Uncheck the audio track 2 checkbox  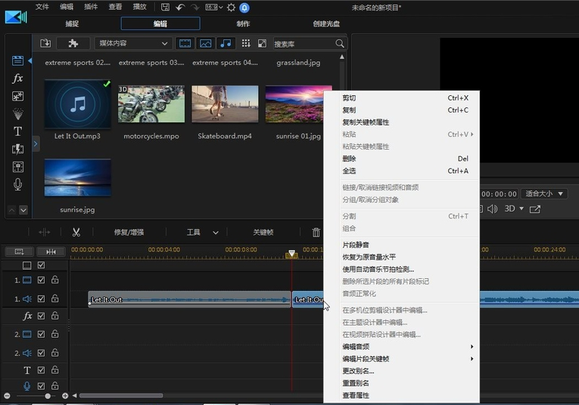pyautogui.click(x=42, y=352)
